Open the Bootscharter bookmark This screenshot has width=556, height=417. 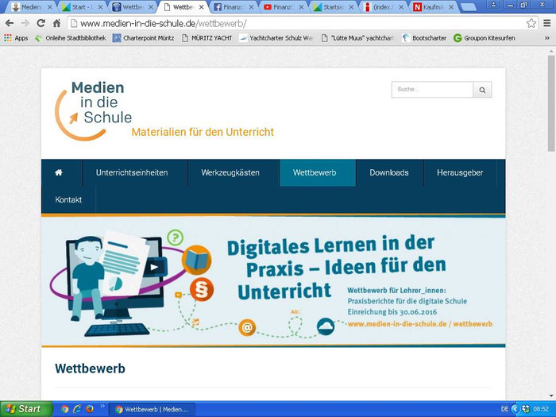pos(424,38)
